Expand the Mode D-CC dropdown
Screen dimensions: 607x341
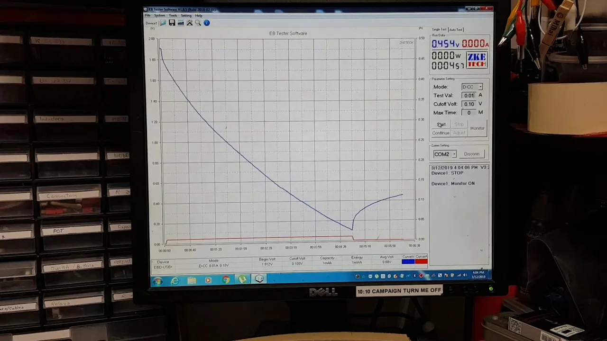tap(480, 87)
